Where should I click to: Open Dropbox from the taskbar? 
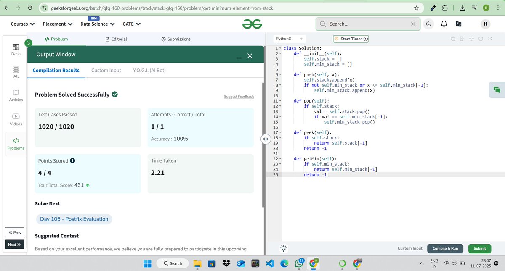(226, 263)
